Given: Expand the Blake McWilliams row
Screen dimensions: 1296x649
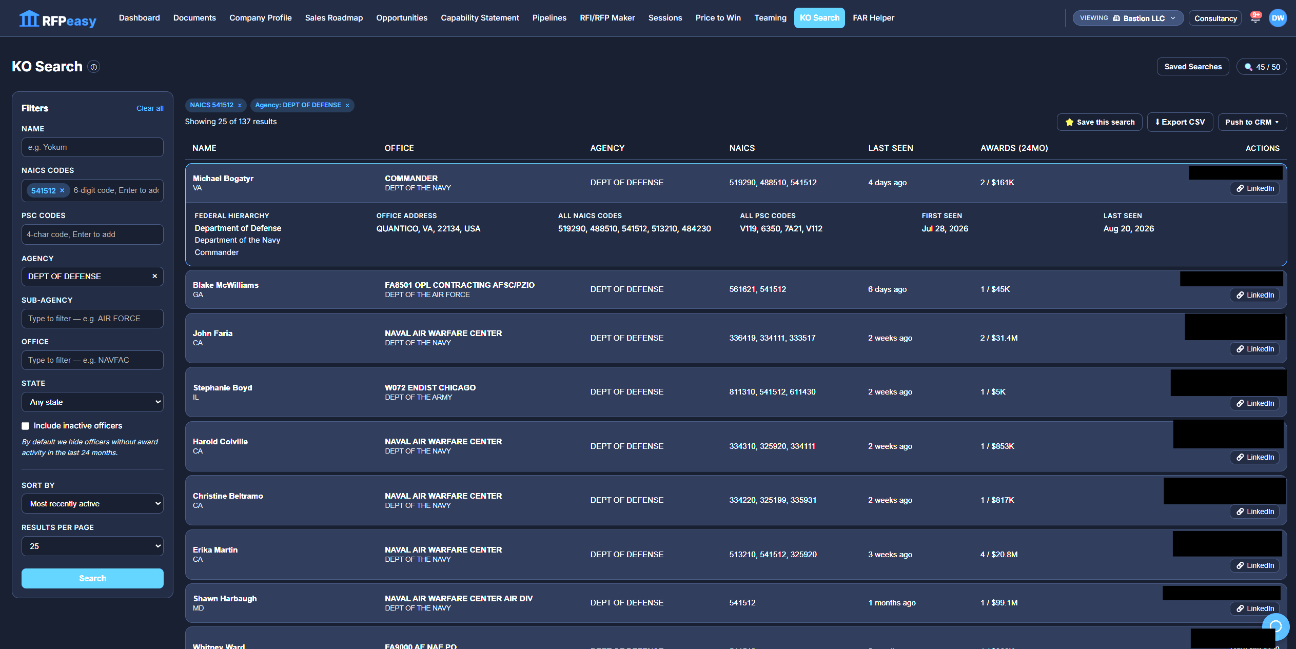Looking at the screenshot, I should click(736, 289).
